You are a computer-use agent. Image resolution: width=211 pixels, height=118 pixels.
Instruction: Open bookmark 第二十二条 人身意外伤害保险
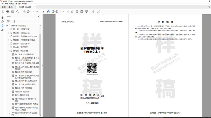coord(27,63)
